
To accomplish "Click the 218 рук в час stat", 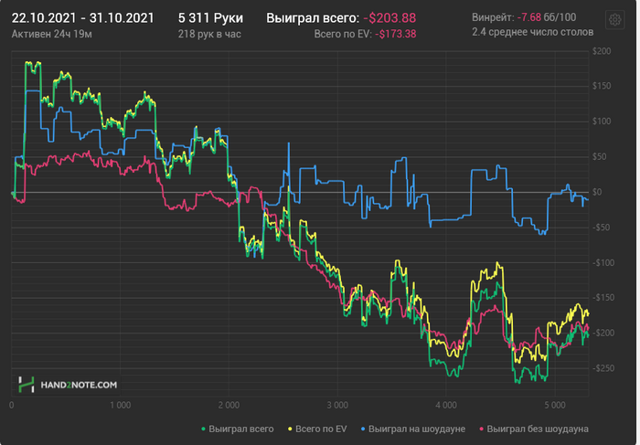I will 211,34.
